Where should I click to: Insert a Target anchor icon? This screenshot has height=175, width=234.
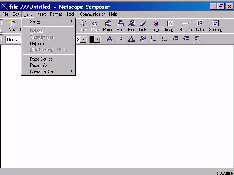pyautogui.click(x=156, y=26)
